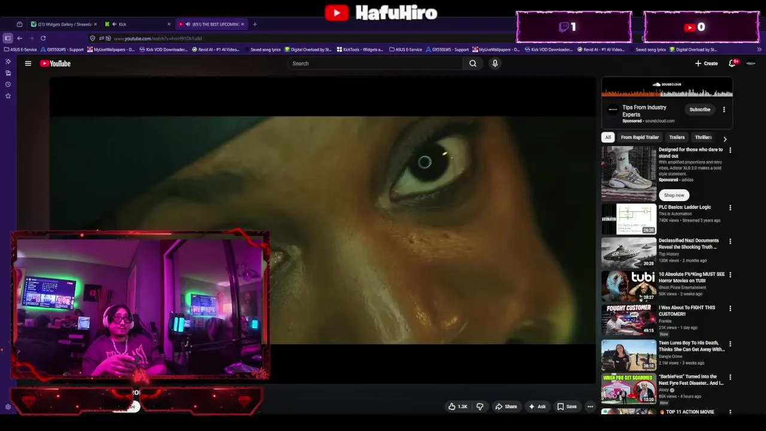Start voice search with the microphone icon
The image size is (766, 431).
[x=495, y=63]
